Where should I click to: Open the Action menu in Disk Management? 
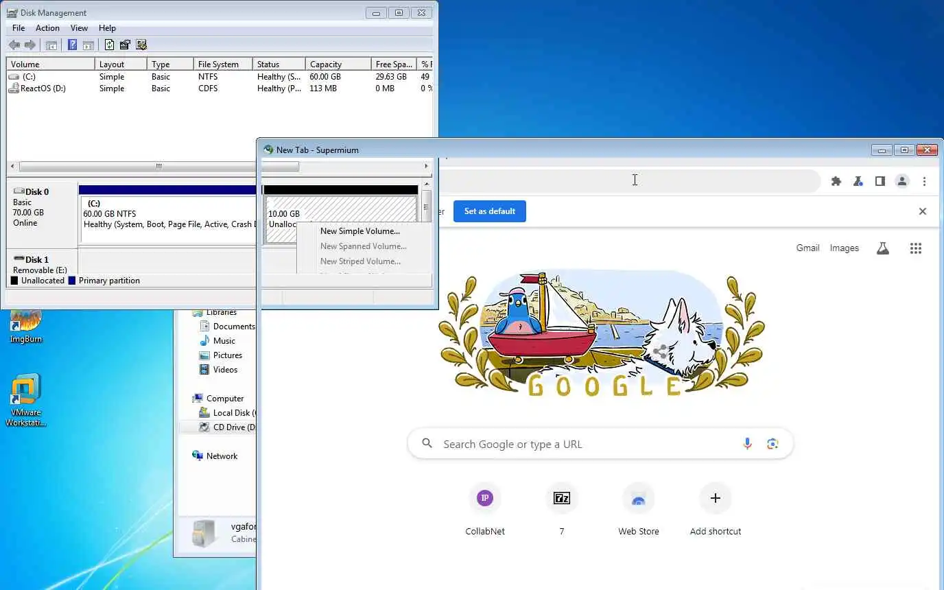click(x=47, y=28)
